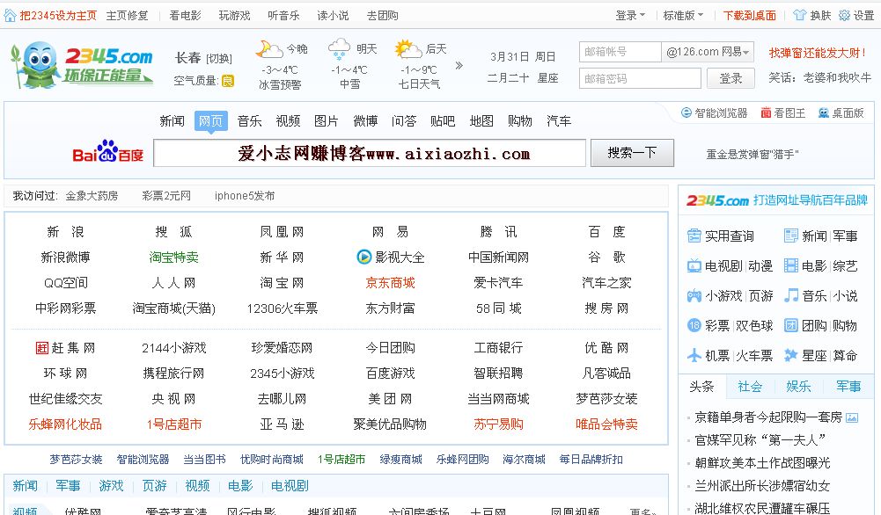Click the 邮箱帐号 input field

pyautogui.click(x=620, y=52)
